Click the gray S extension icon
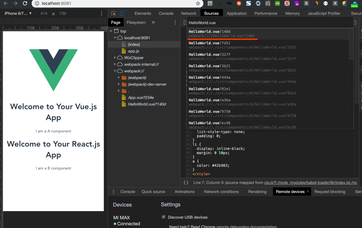 point(306,4)
